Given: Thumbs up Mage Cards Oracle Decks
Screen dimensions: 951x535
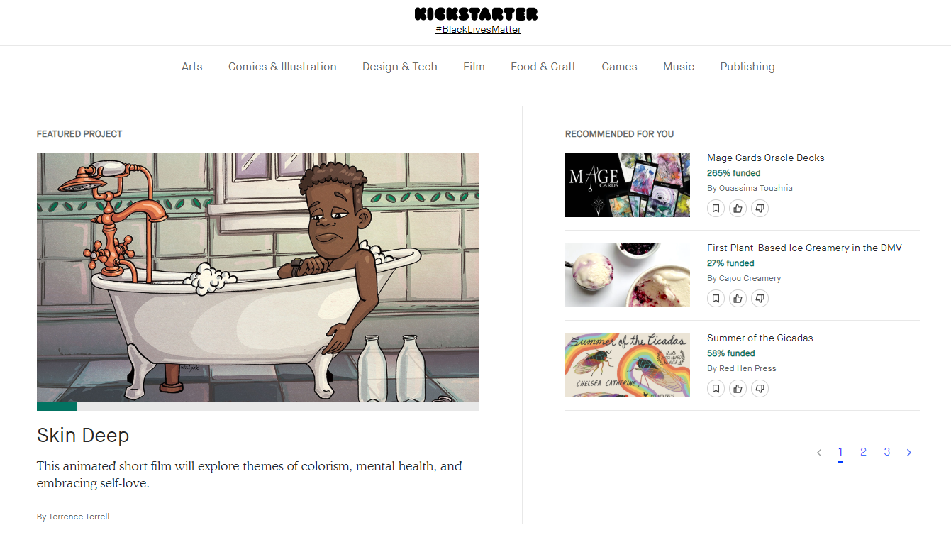Looking at the screenshot, I should pos(738,209).
